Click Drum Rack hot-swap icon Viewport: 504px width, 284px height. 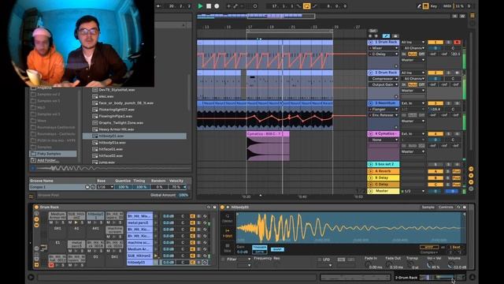point(209,207)
